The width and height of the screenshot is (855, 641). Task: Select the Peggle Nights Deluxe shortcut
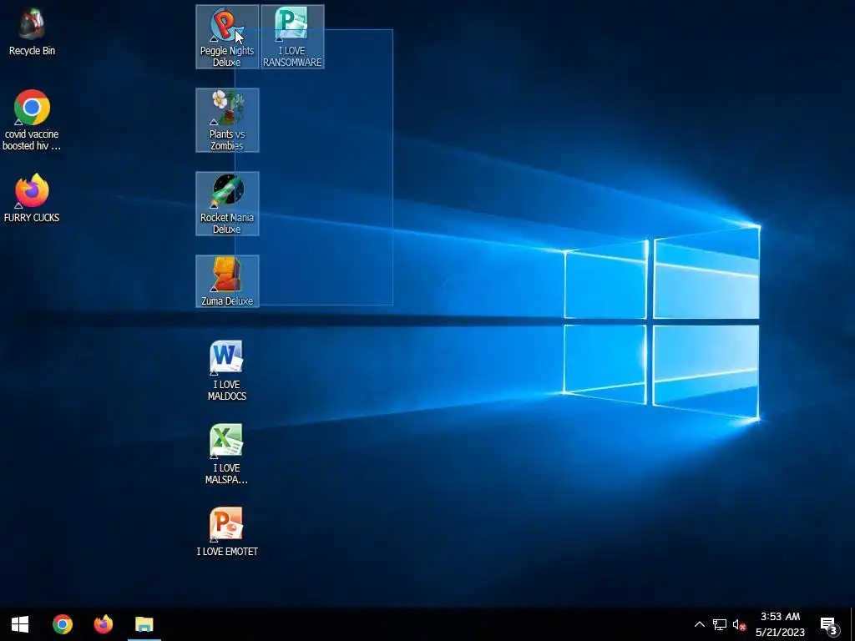[227, 37]
